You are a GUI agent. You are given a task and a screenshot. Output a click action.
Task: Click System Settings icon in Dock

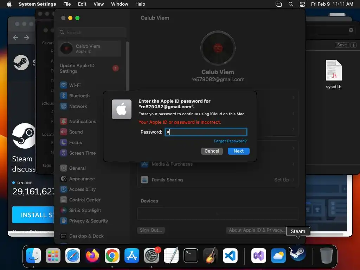[152, 256]
